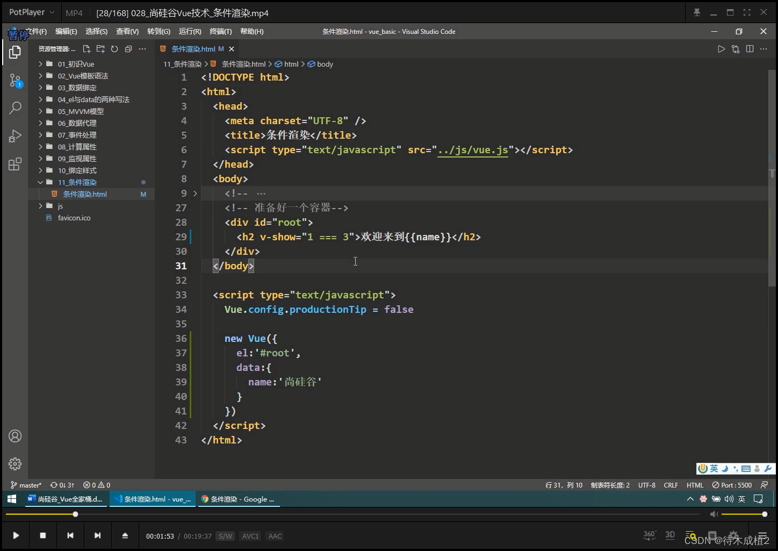Seek on PotPlayer video progress bar

(352, 514)
